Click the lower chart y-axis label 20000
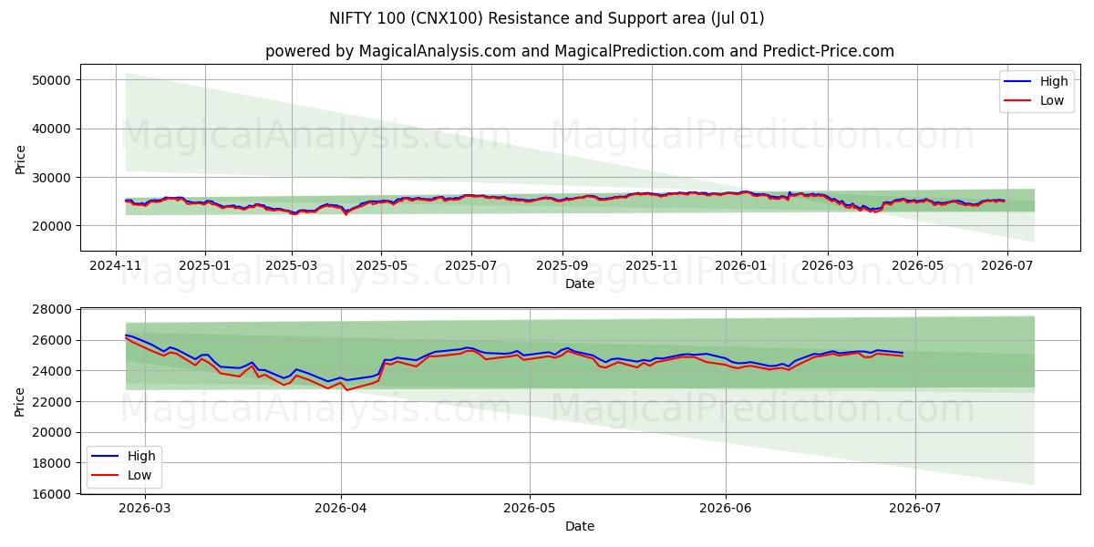Image resolution: width=1094 pixels, height=547 pixels. 54,433
